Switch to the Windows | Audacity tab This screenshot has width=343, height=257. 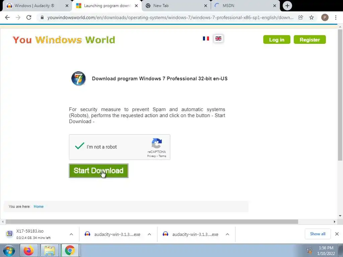click(x=37, y=6)
